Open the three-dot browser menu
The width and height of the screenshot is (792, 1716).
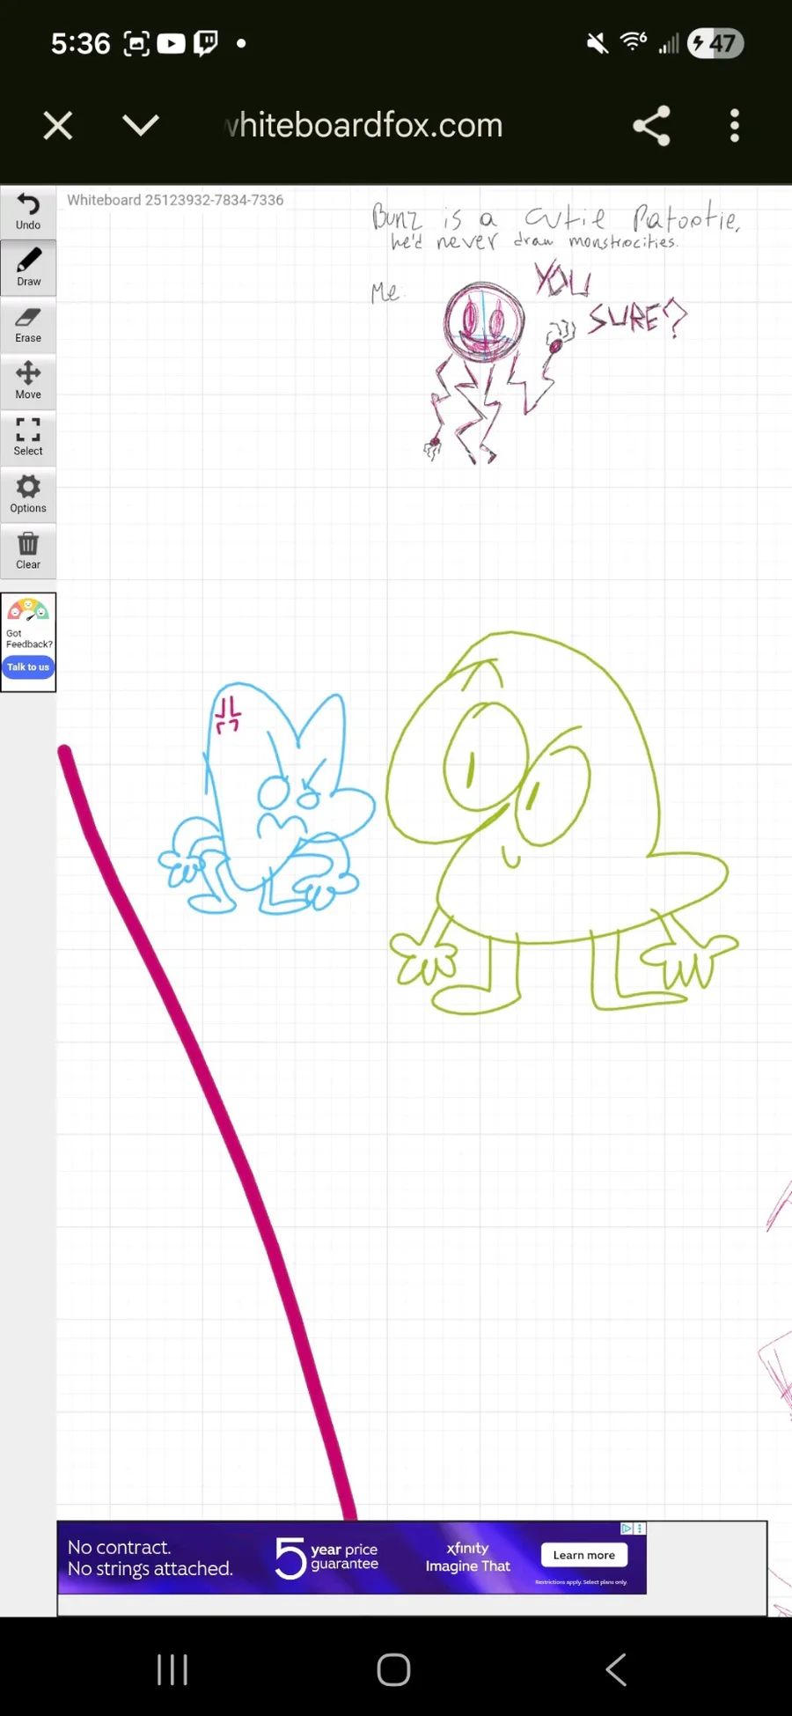click(x=735, y=126)
